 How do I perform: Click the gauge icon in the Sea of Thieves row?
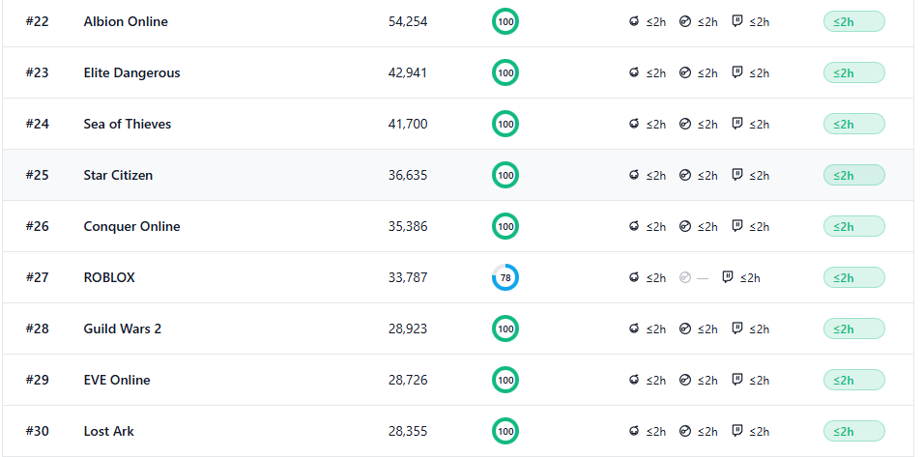[685, 124]
